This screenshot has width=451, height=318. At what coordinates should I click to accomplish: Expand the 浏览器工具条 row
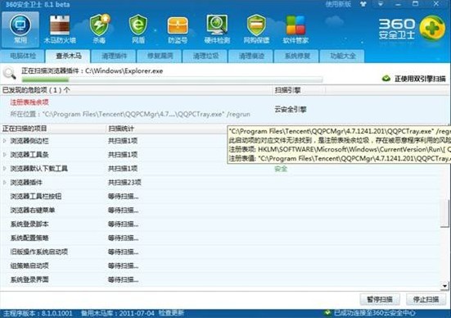[5, 155]
